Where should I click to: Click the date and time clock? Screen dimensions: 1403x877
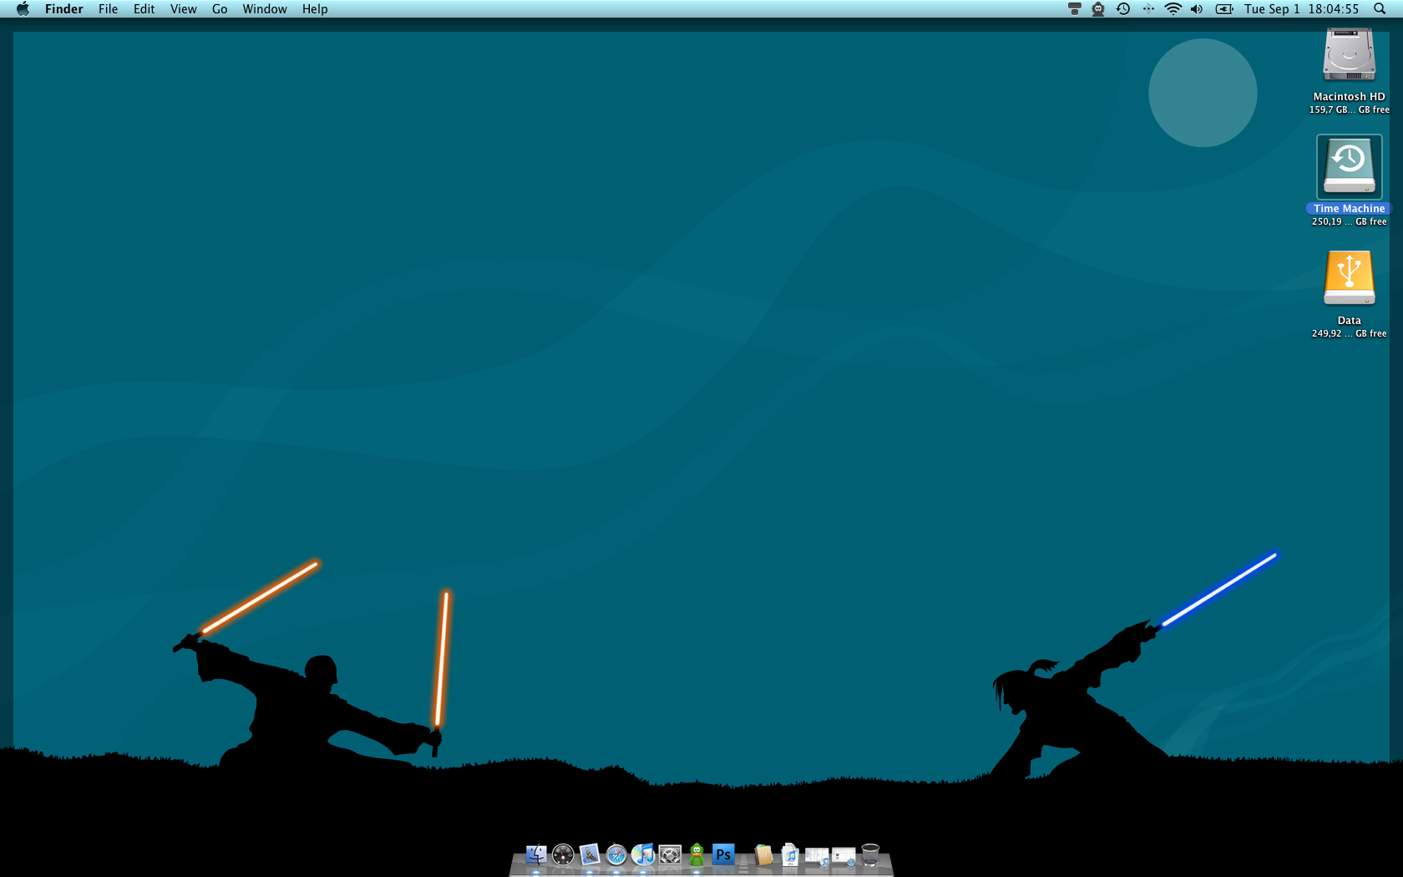pos(1301,9)
